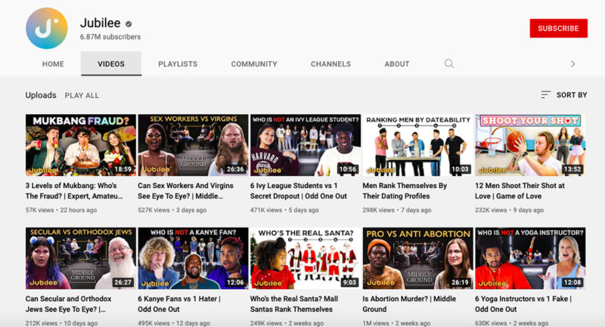Select the Videos tab
Image resolution: width=605 pixels, height=327 pixels.
tap(111, 64)
